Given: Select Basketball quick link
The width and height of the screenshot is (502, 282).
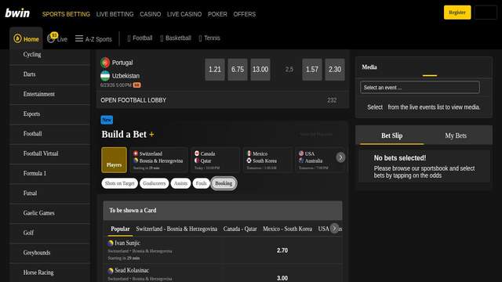Looking at the screenshot, I should tap(176, 38).
